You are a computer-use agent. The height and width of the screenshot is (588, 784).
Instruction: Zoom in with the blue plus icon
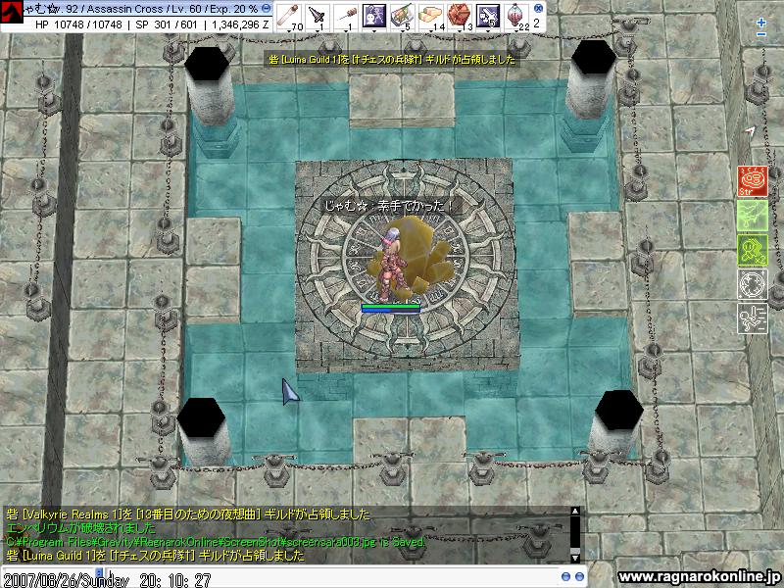tap(761, 23)
